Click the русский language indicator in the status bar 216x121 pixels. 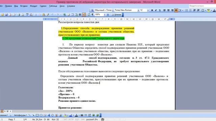(x=92, y=120)
